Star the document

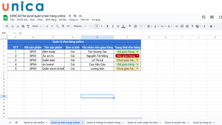click(x=70, y=16)
